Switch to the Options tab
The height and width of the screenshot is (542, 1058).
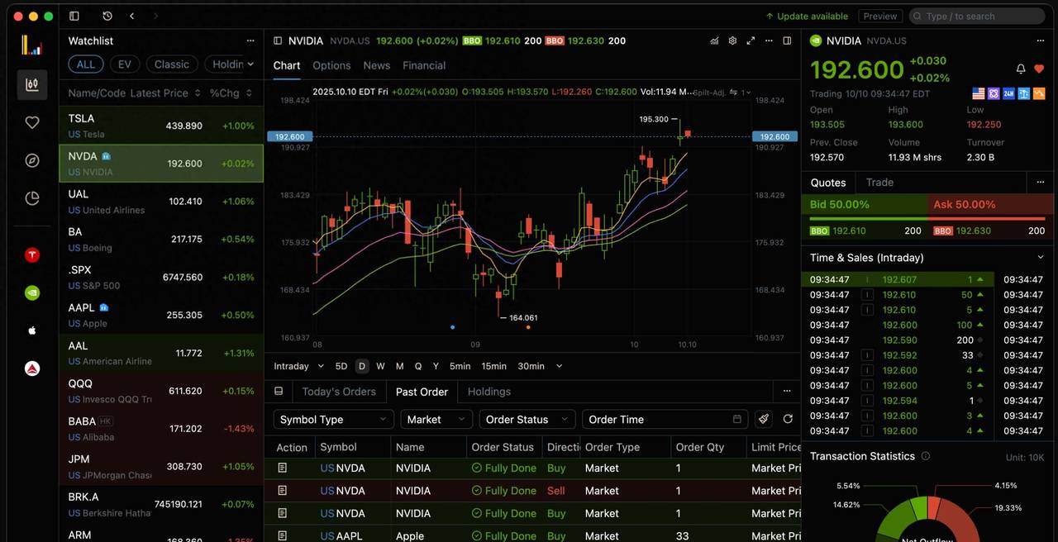tap(331, 65)
